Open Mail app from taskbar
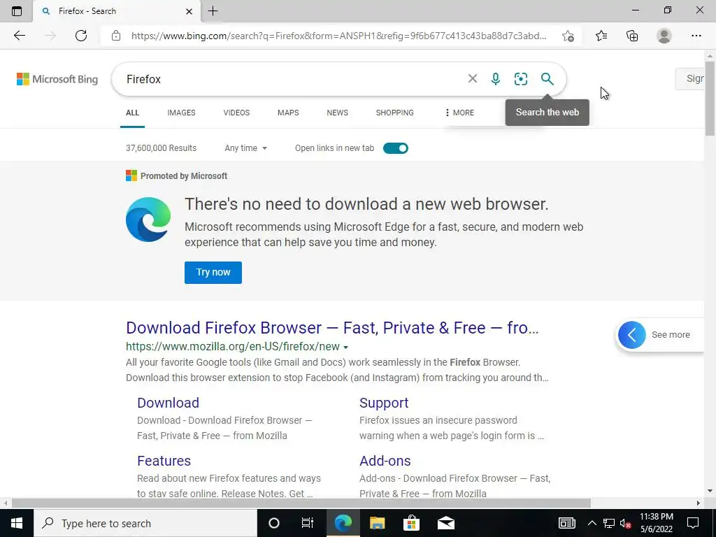Image resolution: width=716 pixels, height=537 pixels. click(445, 523)
